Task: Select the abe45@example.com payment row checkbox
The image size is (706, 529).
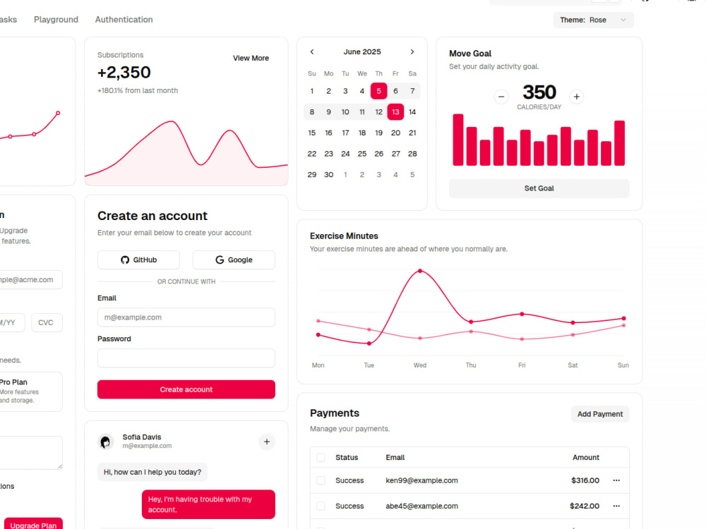Action: (x=321, y=506)
